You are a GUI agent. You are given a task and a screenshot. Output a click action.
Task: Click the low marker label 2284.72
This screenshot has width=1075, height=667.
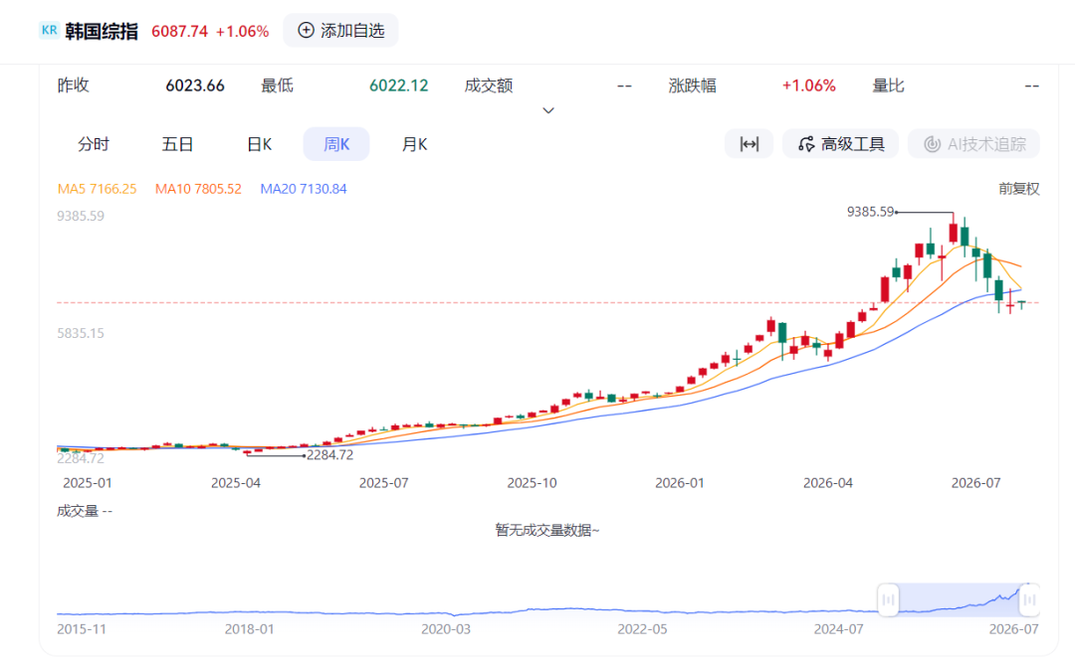[x=329, y=454]
